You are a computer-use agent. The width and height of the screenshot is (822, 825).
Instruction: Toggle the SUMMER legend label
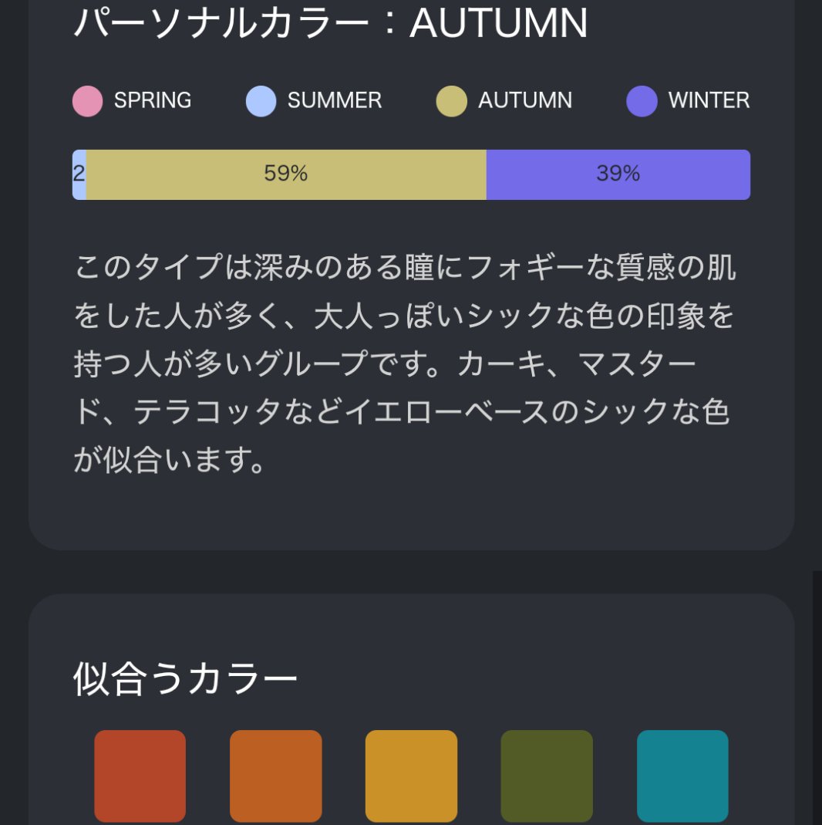point(335,100)
